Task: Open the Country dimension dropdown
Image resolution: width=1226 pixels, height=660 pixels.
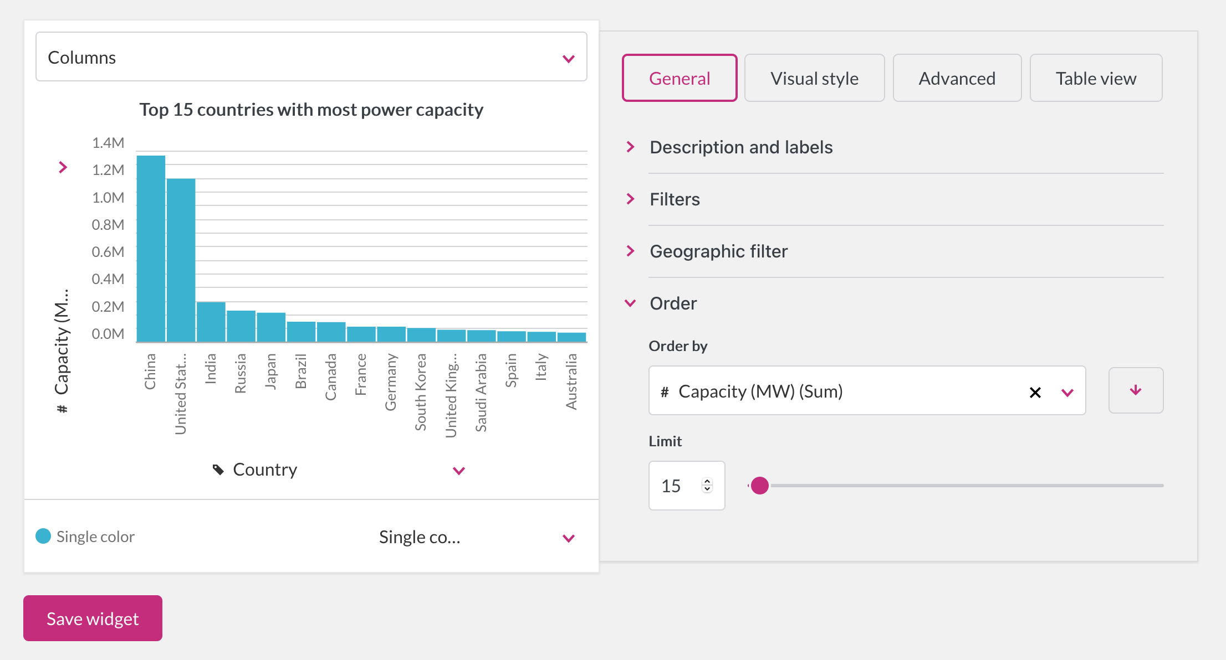Action: pyautogui.click(x=458, y=471)
